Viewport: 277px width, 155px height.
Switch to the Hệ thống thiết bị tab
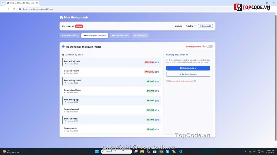coord(70,36)
